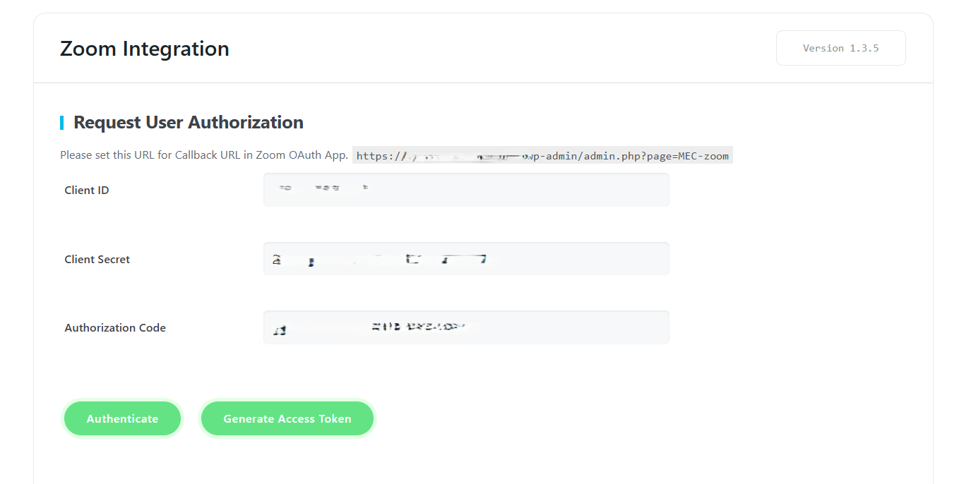Click the Client ID input field
The height and width of the screenshot is (484, 964).
pyautogui.click(x=466, y=190)
